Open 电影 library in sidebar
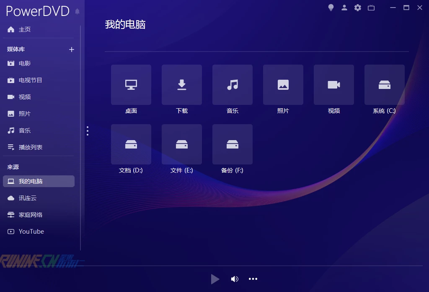The width and height of the screenshot is (429, 292). tap(25, 63)
